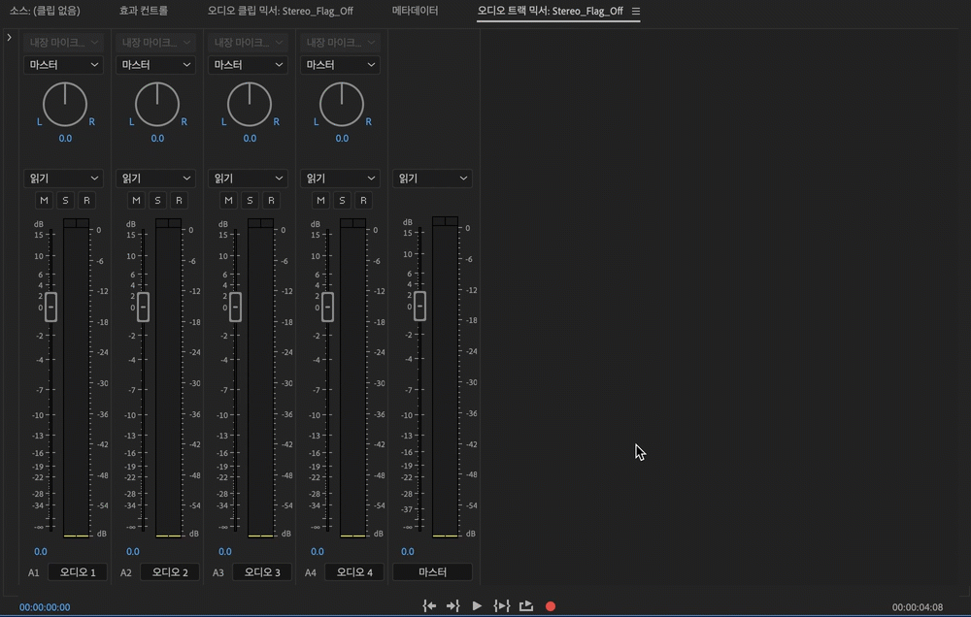Switch to the 메타데이터 tab
The width and height of the screenshot is (971, 617).
click(415, 12)
